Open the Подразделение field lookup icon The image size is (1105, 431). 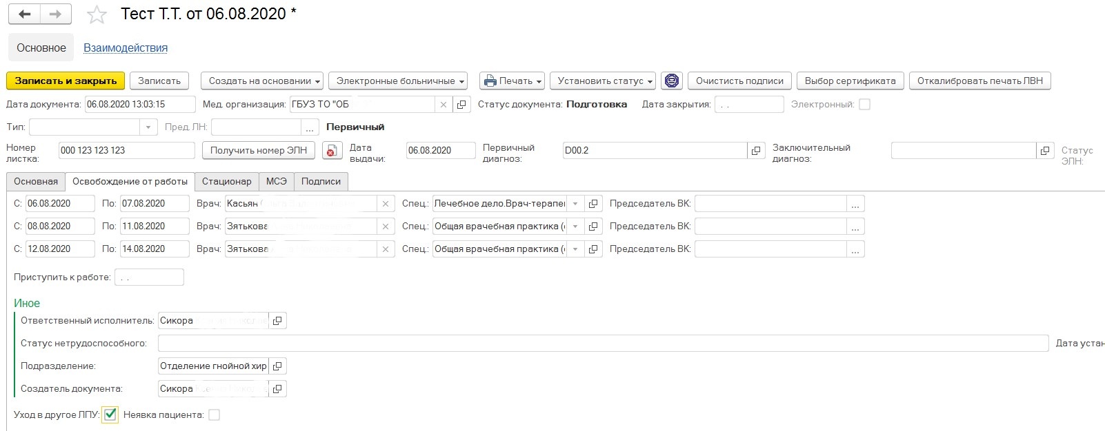tap(277, 366)
